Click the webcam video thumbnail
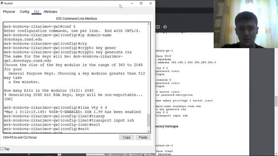The height and width of the screenshot is (156, 278). pyautogui.click(x=246, y=24)
